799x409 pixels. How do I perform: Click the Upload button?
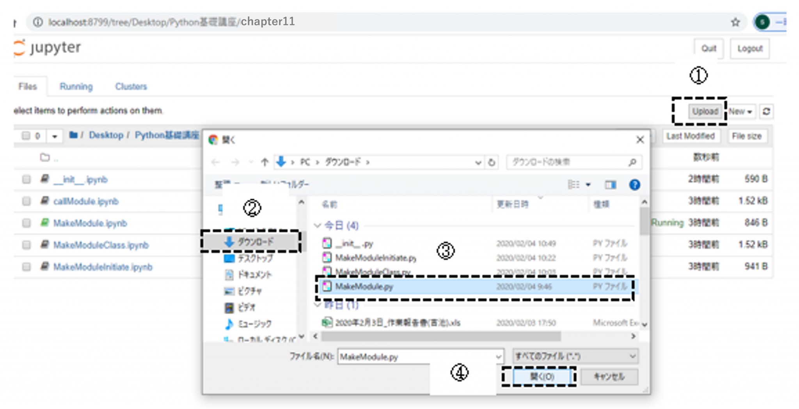coord(705,112)
